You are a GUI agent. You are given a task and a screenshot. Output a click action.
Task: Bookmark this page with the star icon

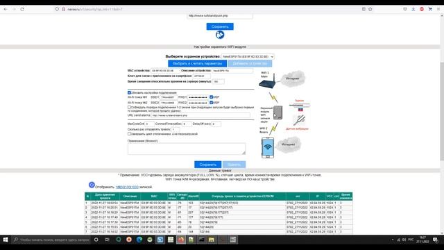370,9
